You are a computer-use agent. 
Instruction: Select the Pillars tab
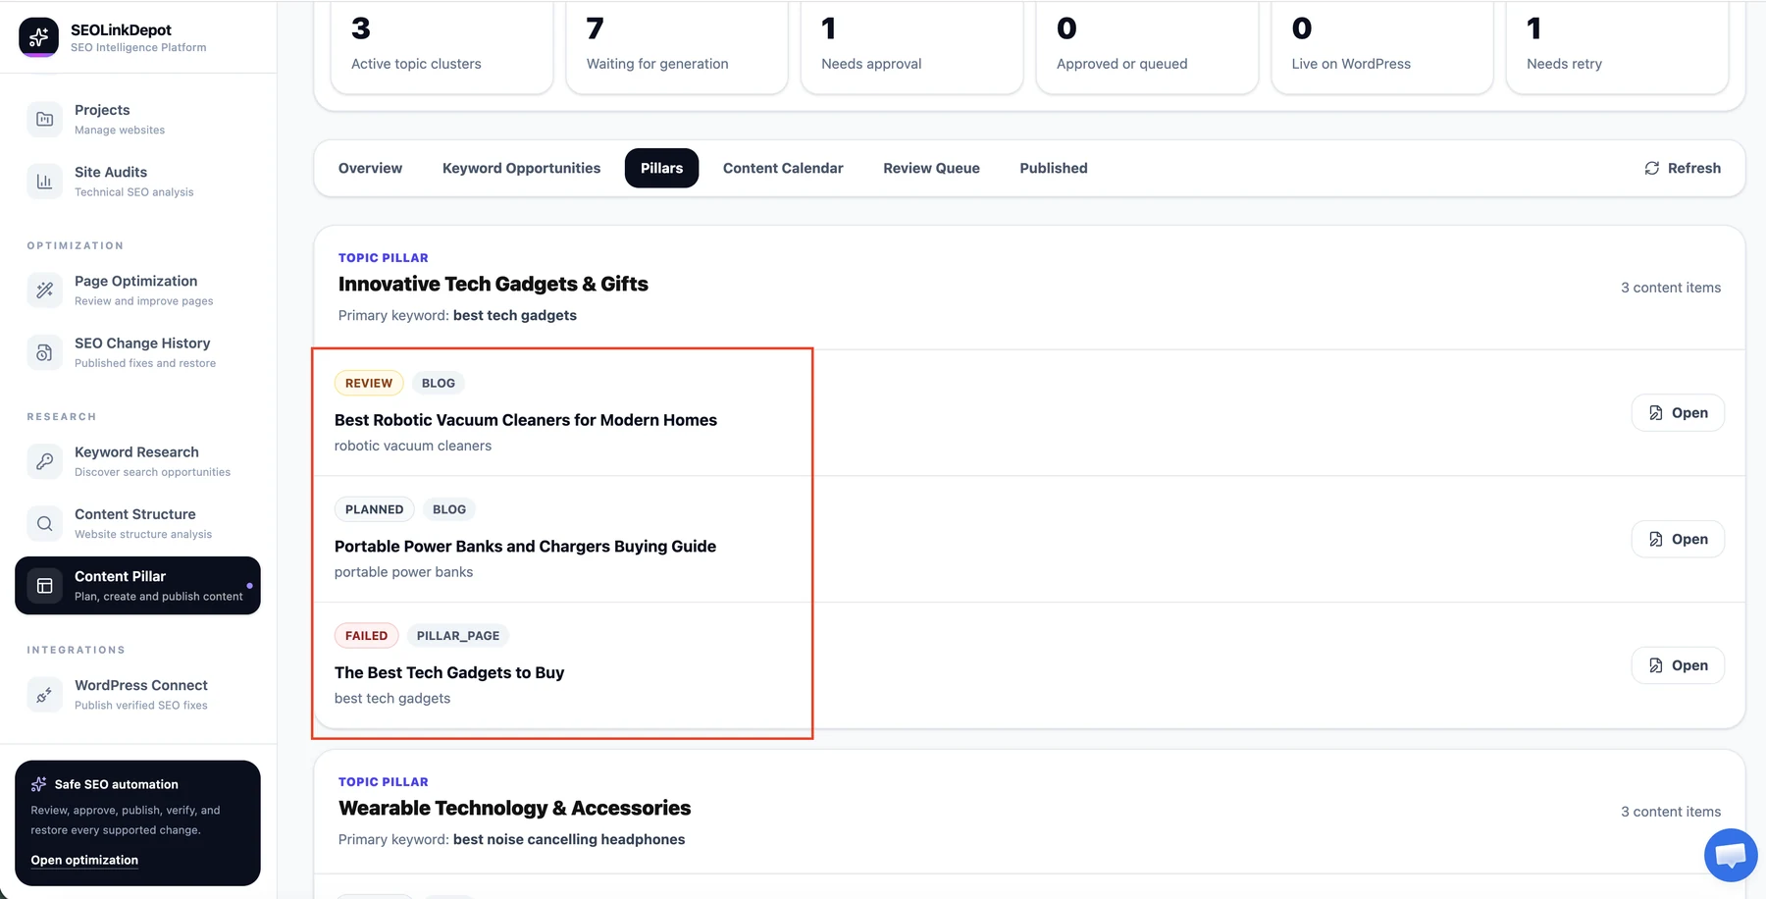click(661, 168)
